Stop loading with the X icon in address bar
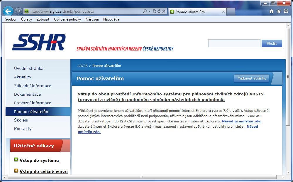Image resolution: width=293 pixels, height=182 pixels. (163, 11)
